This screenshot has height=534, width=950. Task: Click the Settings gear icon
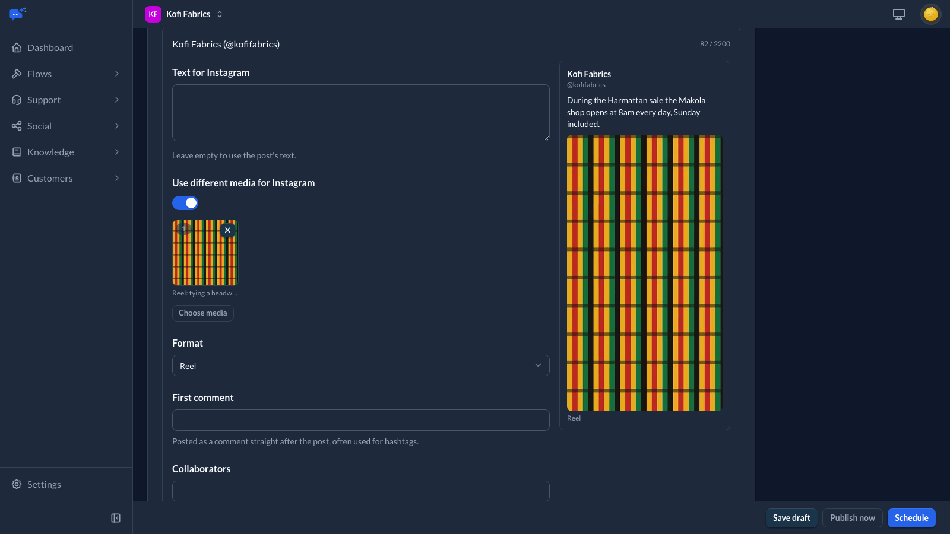tap(17, 484)
